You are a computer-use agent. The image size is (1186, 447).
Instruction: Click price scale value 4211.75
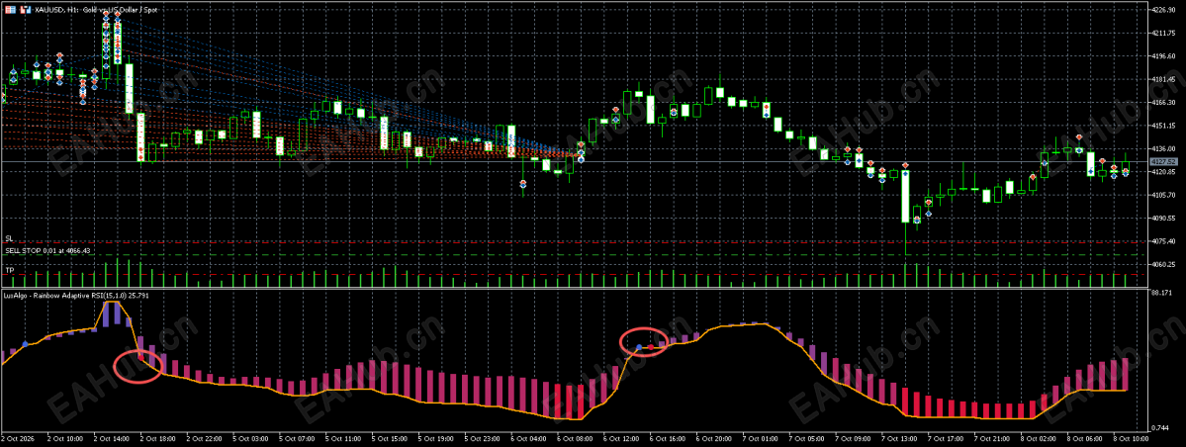(1162, 34)
